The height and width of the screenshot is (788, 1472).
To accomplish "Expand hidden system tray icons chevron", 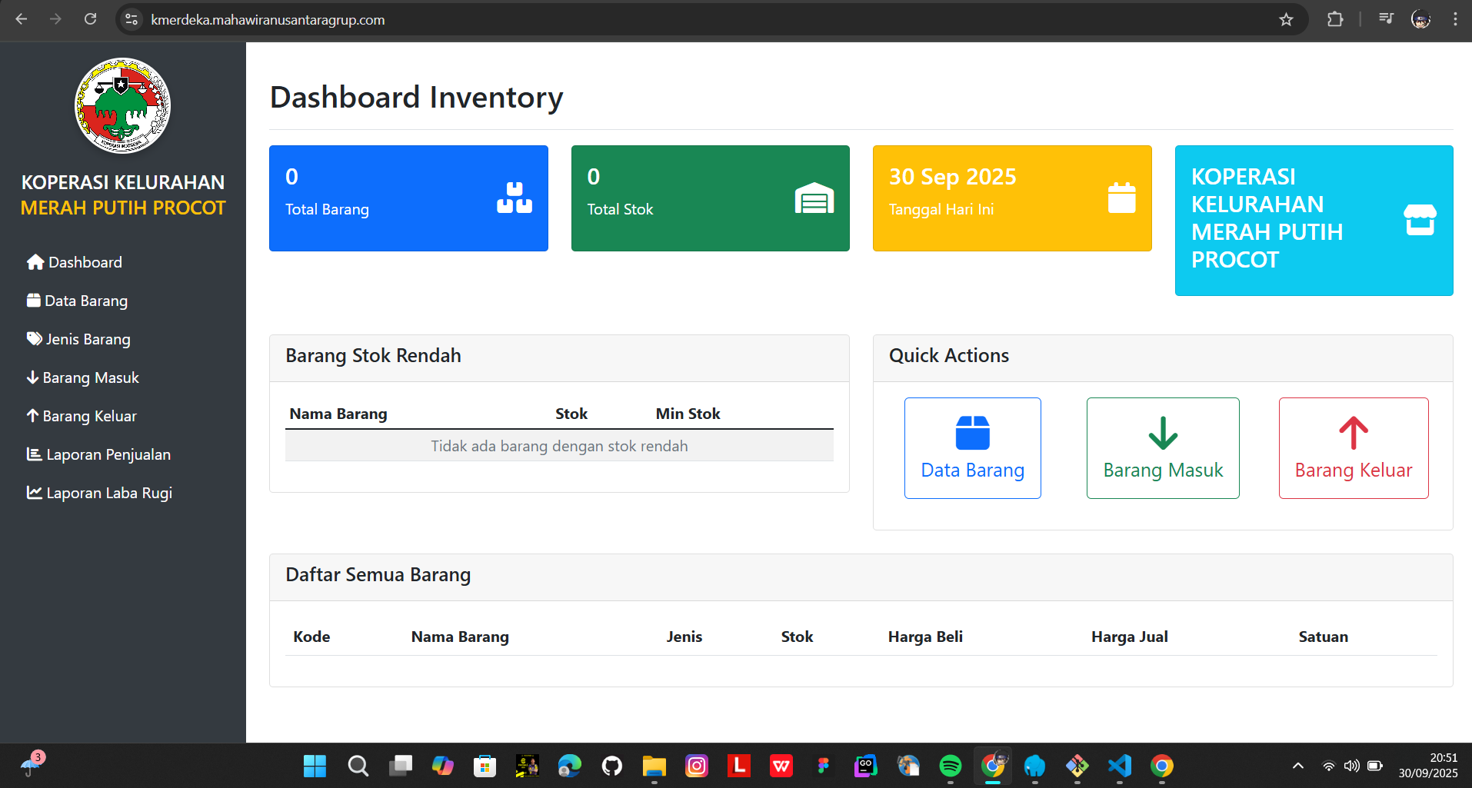I will tap(1298, 766).
